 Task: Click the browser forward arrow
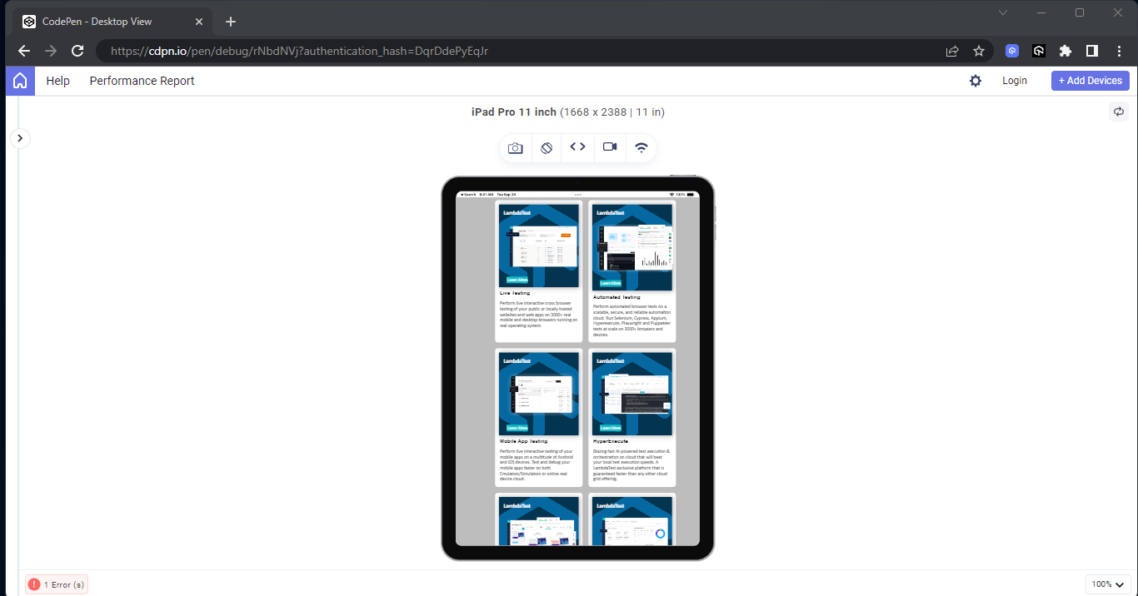pyautogui.click(x=51, y=51)
